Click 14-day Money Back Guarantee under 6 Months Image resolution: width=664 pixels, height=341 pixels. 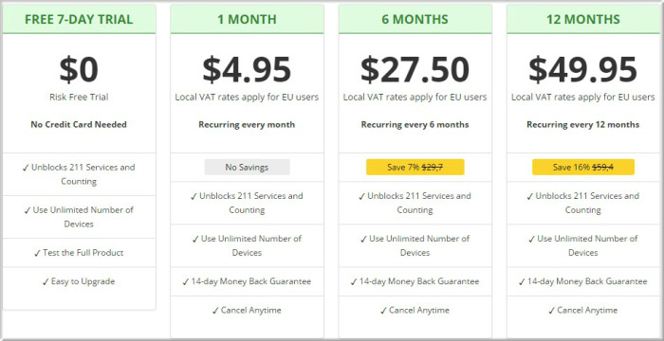(x=415, y=281)
